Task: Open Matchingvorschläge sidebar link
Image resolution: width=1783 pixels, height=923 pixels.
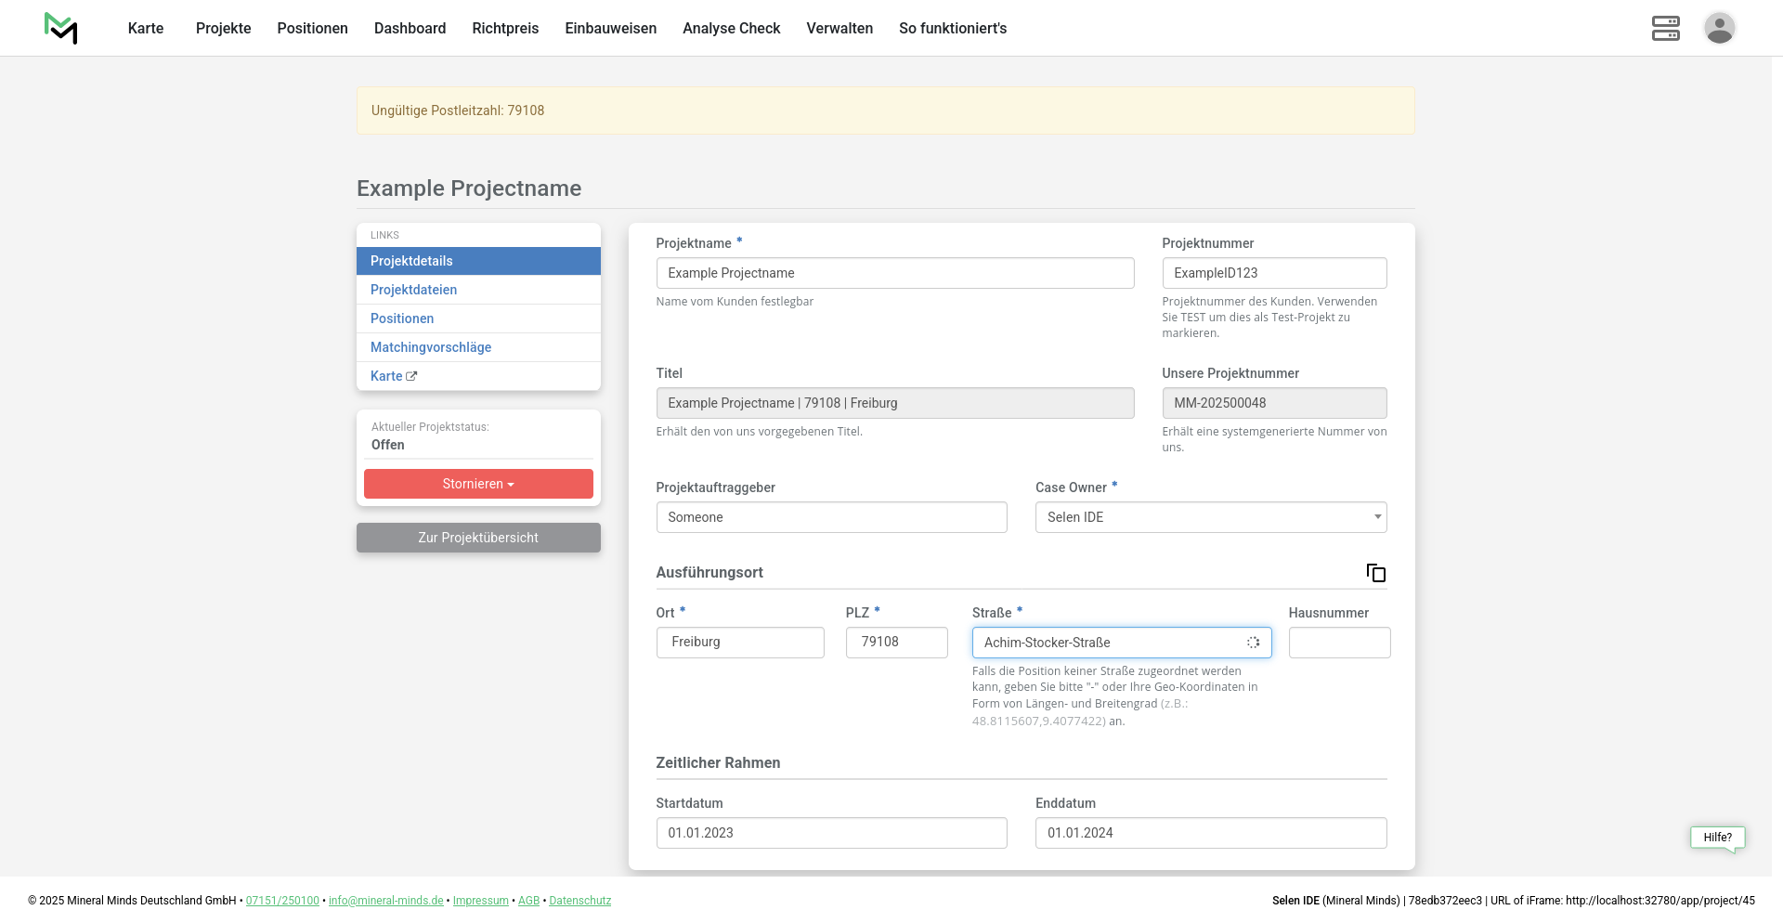Action: 431,347
